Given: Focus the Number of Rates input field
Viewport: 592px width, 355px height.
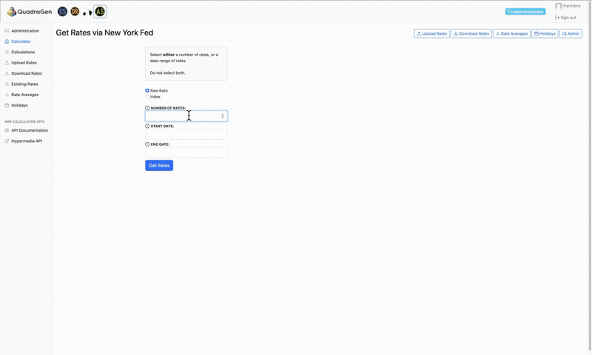Looking at the screenshot, I should coord(186,116).
